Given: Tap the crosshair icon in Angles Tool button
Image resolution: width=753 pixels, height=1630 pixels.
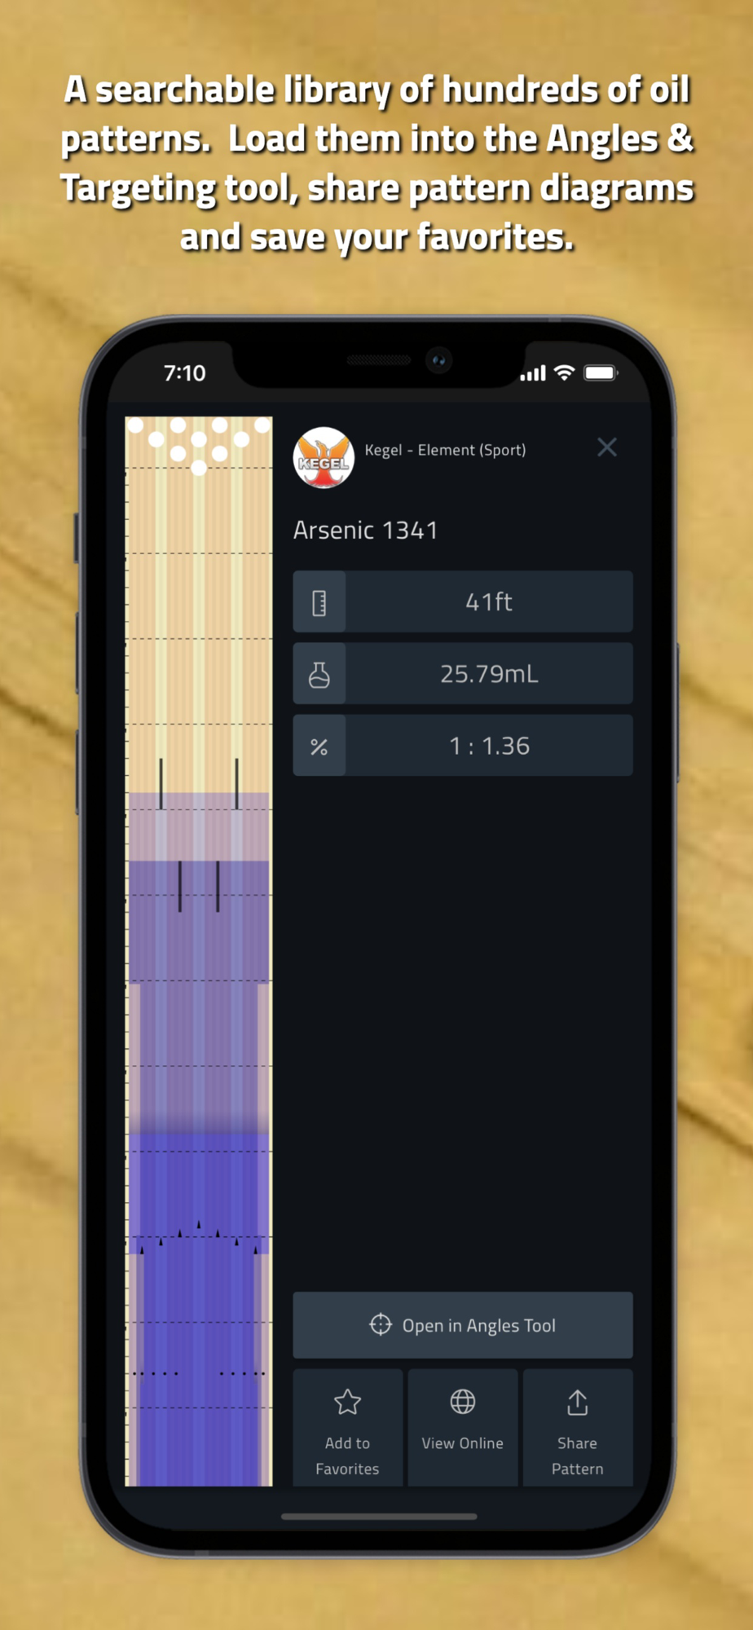Looking at the screenshot, I should (381, 1324).
